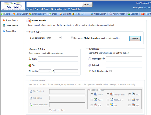Click the To input field
Screen dimensions: 151x115
tap(58, 65)
